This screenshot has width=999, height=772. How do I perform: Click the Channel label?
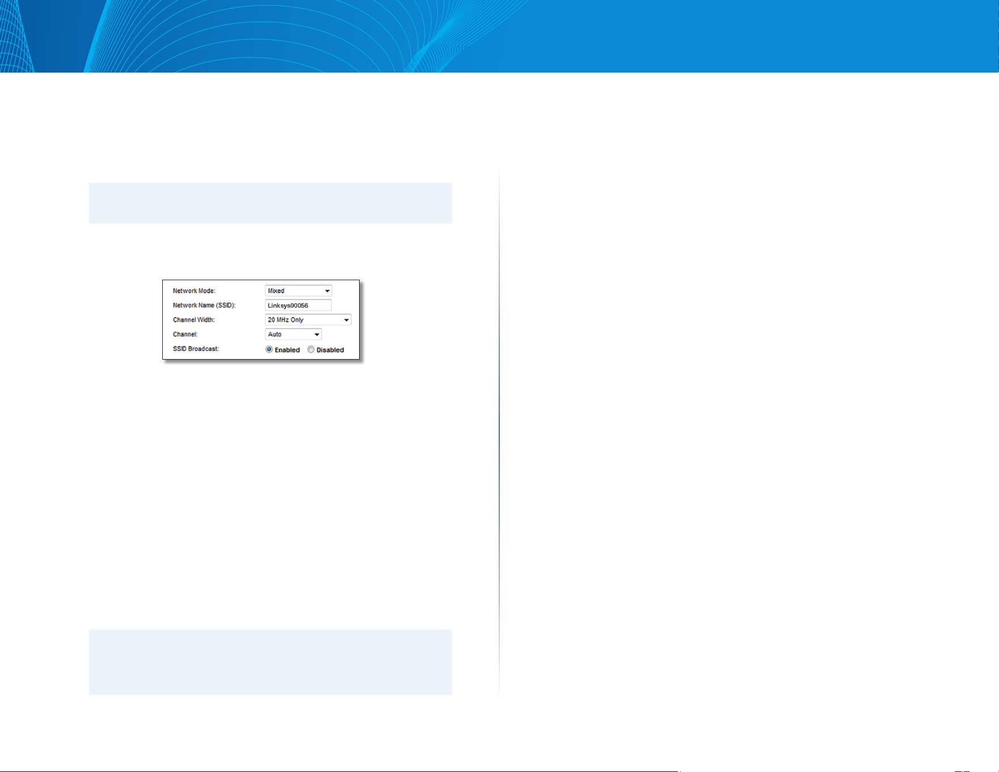coord(185,335)
